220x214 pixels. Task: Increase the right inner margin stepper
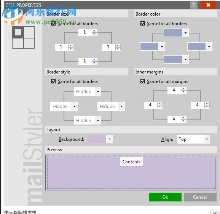click(x=207, y=104)
